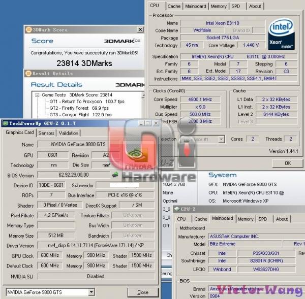This screenshot has height=299, width=305.
Task: Click the processor name Intel Xeon E3110
Action: 223,23
